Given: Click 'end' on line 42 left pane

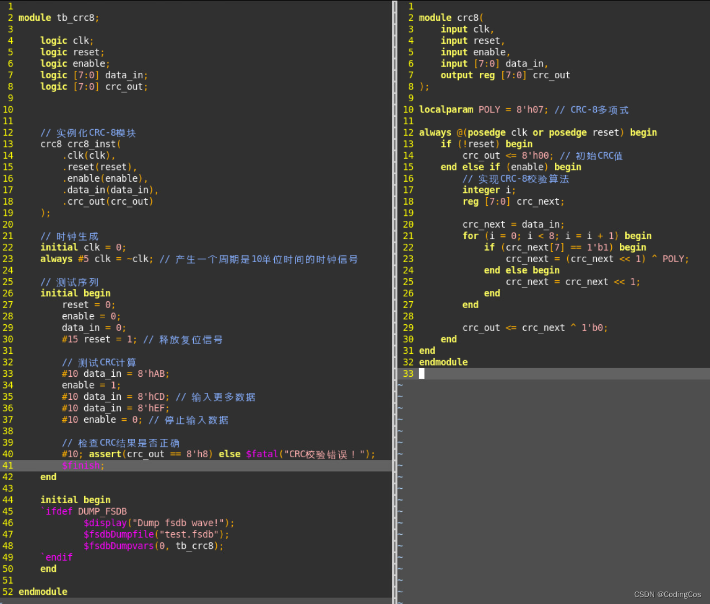Looking at the screenshot, I should click(x=48, y=477).
